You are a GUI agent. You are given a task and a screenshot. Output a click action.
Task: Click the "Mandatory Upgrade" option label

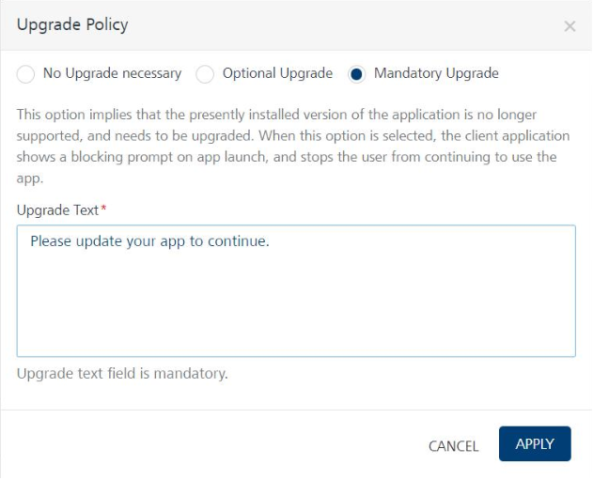(x=436, y=73)
